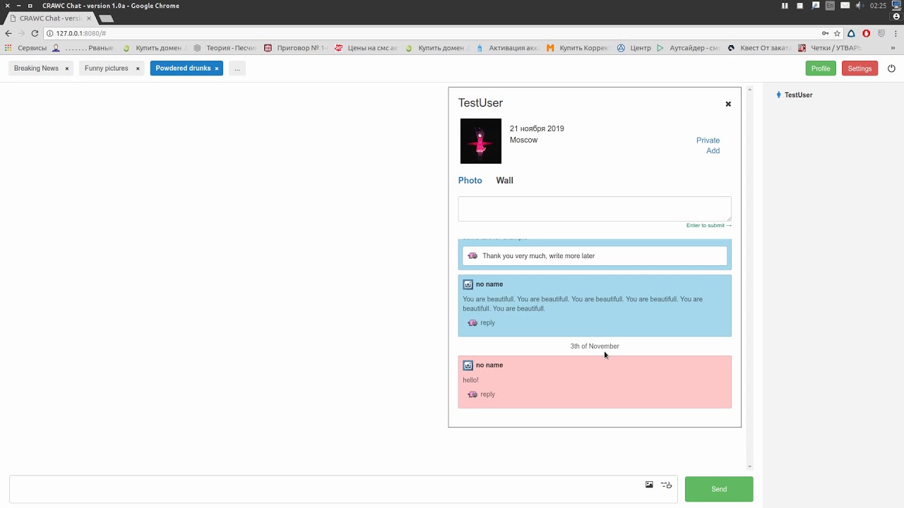904x508 pixels.
Task: Open the Chrome menu three-dots icon
Action: (x=895, y=33)
